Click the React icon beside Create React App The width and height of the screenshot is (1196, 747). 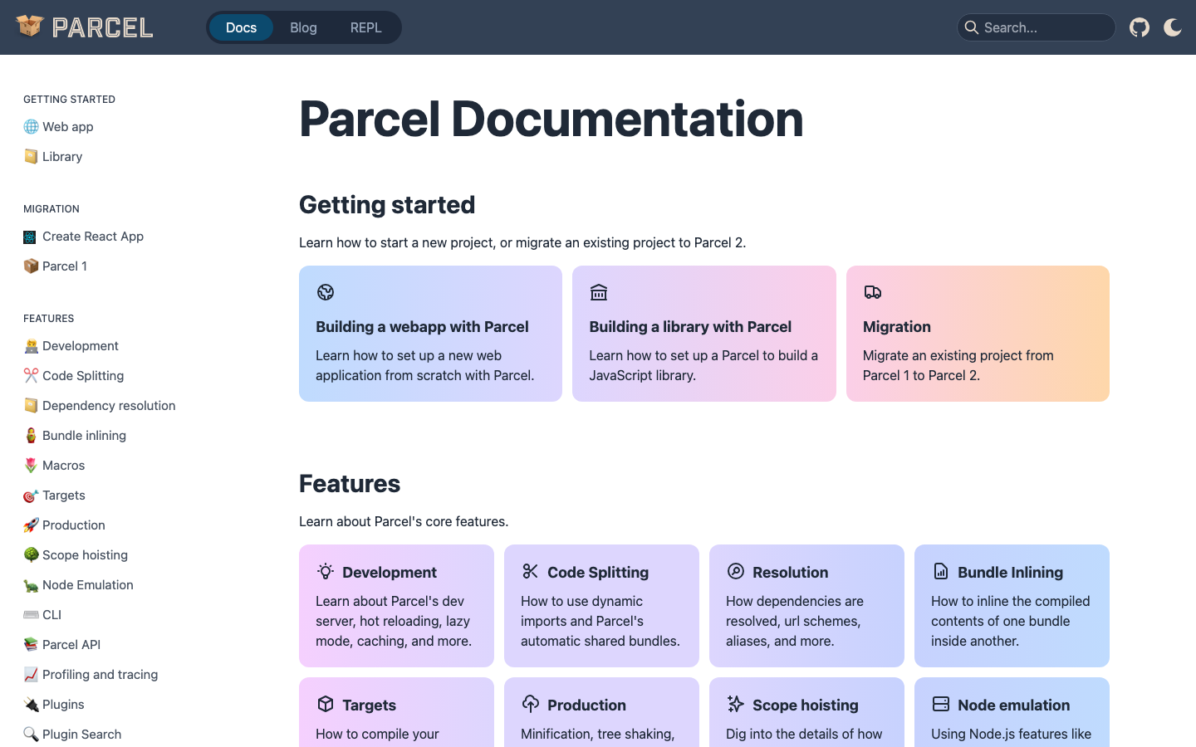tap(31, 237)
